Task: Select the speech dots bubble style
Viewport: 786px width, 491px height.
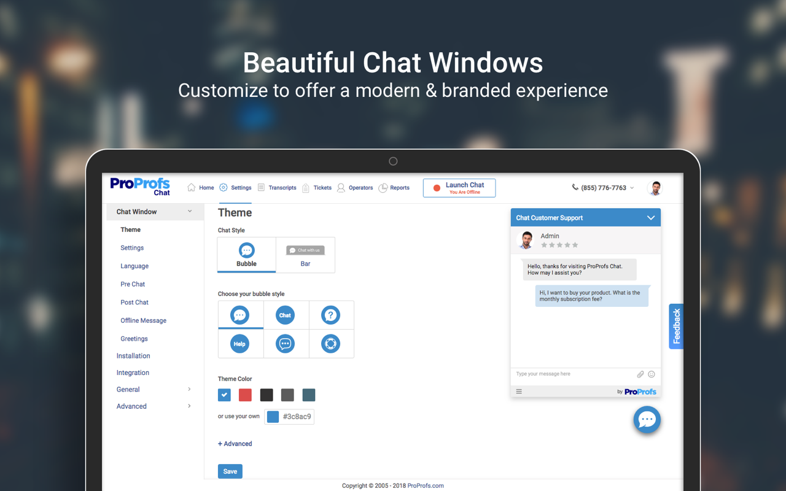Action: coord(240,315)
